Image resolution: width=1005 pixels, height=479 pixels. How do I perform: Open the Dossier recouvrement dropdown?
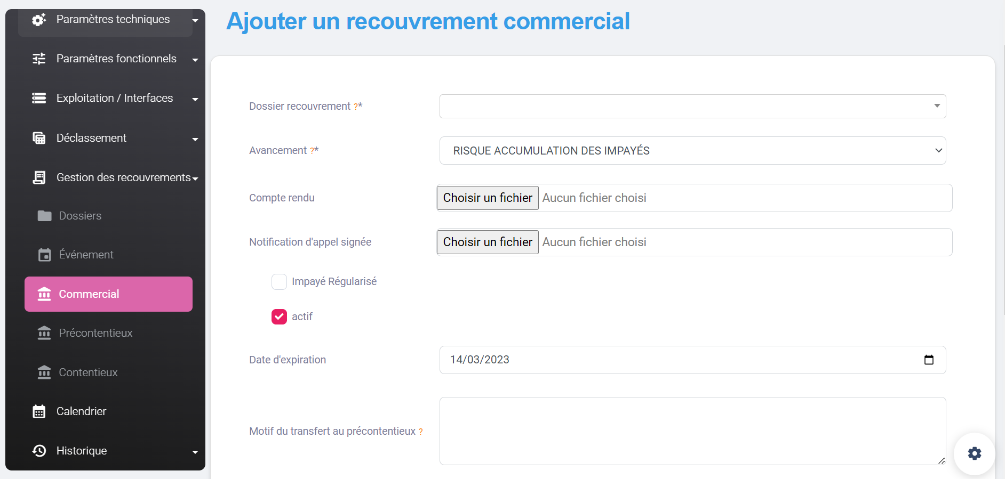pyautogui.click(x=692, y=106)
